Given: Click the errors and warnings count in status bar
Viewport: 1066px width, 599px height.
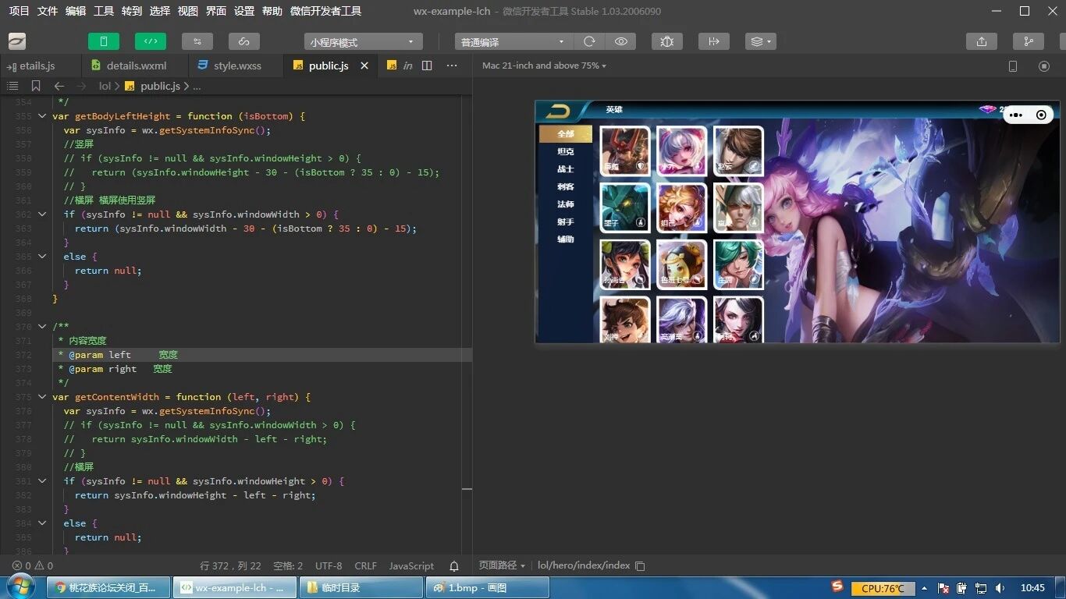Looking at the screenshot, I should (x=33, y=566).
